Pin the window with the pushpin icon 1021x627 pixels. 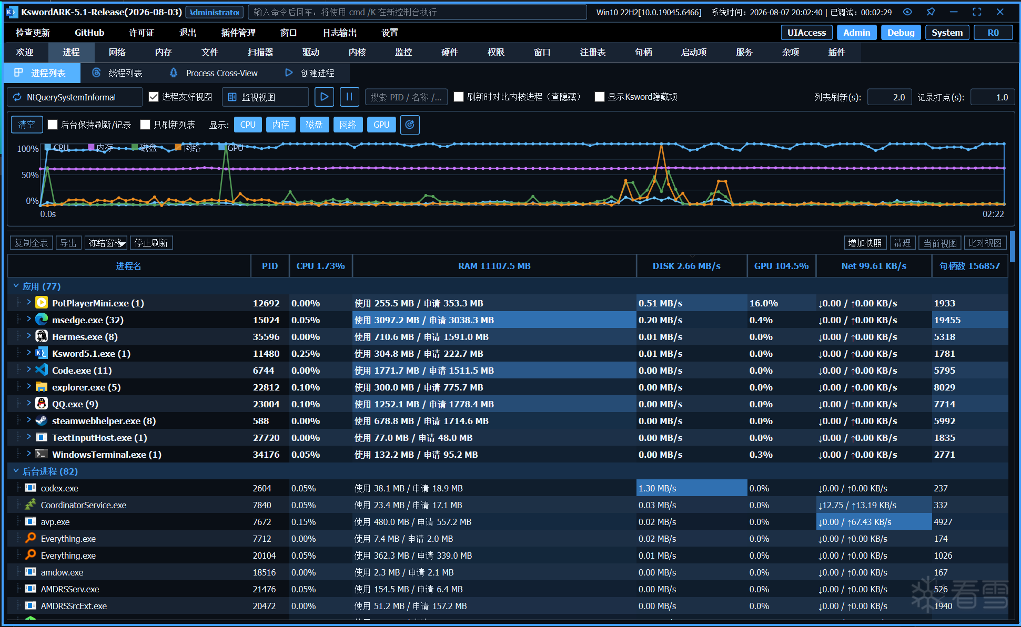[931, 12]
